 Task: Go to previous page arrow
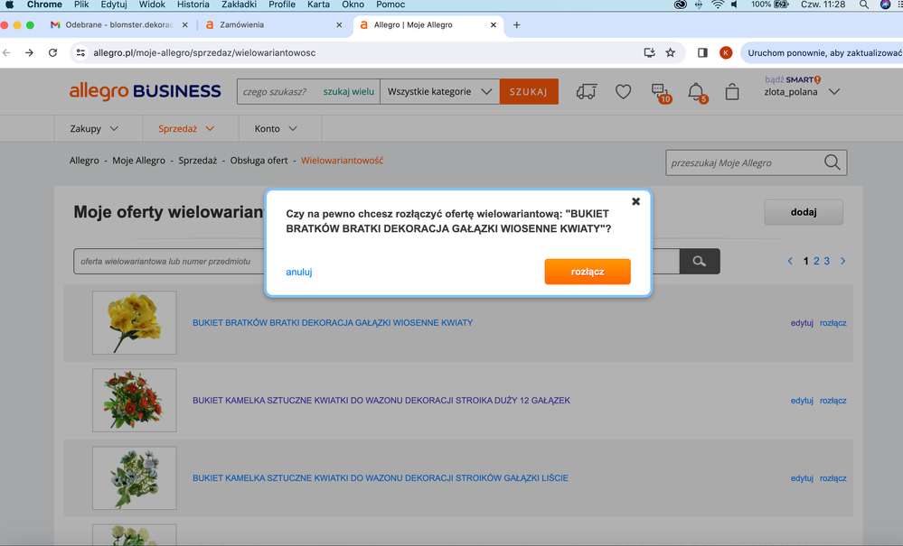coord(790,261)
